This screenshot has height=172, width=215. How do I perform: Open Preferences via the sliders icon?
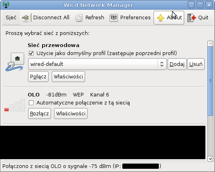coord(114,18)
